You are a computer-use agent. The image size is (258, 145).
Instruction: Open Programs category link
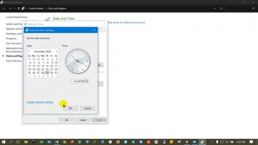(x=11, y=39)
